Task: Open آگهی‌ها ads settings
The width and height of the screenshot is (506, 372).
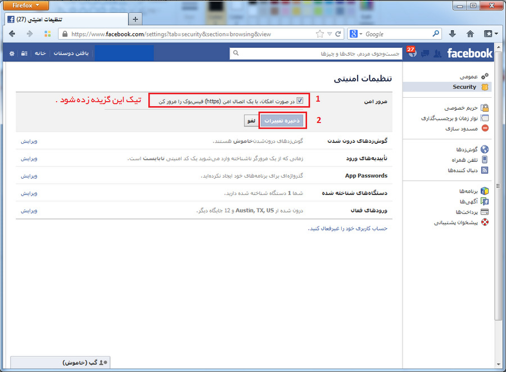Action: (x=474, y=201)
